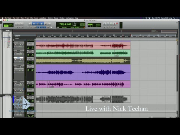Select the Trim tool
The image size is (180, 135).
click(x=34, y=24)
